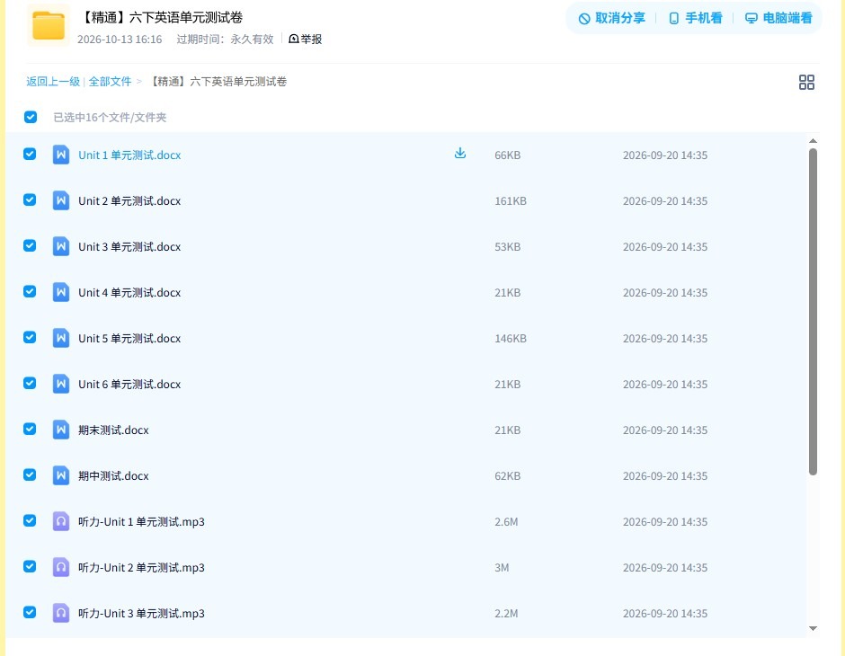The width and height of the screenshot is (845, 656).
Task: Uncheck 听力-Unit 3 单元测试.mp3 checkbox
Action: 30,612
